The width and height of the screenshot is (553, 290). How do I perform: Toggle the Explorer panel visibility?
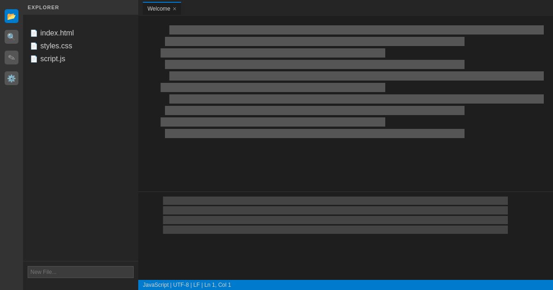pyautogui.click(x=12, y=16)
